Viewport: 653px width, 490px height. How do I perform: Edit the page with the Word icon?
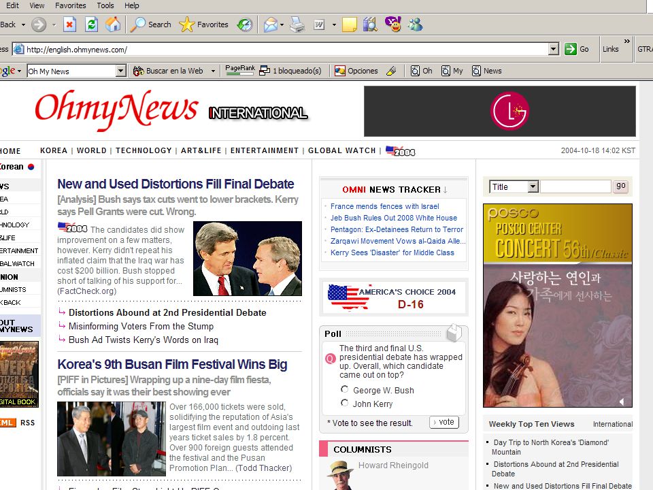(319, 24)
